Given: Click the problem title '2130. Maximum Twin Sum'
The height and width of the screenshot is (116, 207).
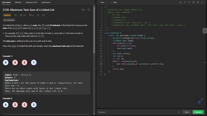Looking at the screenshot, I should tap(28, 10).
